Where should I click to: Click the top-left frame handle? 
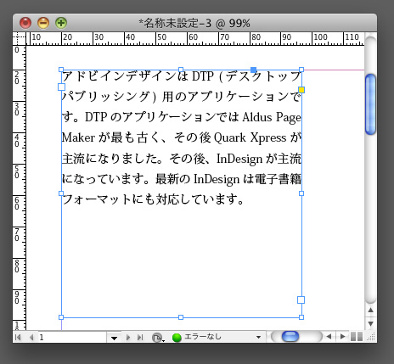[61, 70]
